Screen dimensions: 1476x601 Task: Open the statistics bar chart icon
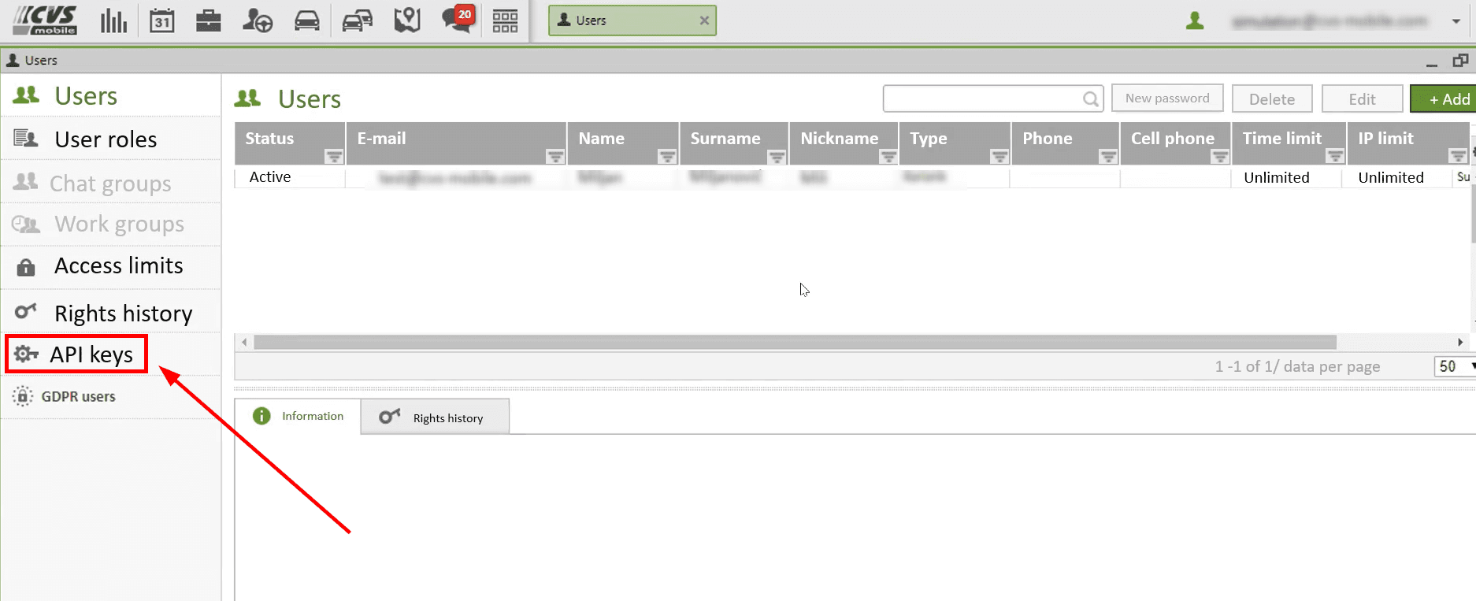(x=113, y=20)
